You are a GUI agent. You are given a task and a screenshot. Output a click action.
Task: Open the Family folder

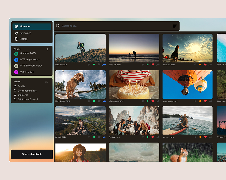21,86
